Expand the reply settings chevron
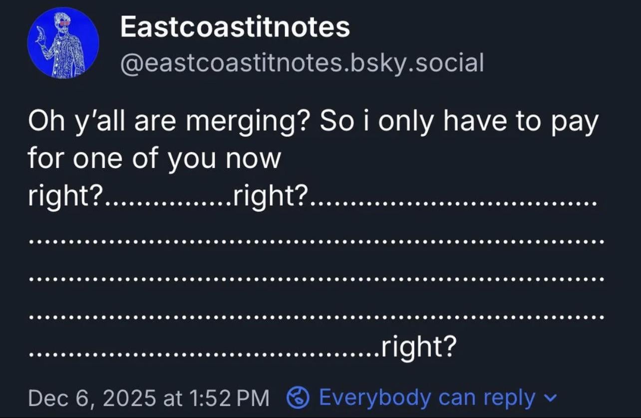This screenshot has height=418, width=641. pos(551,398)
